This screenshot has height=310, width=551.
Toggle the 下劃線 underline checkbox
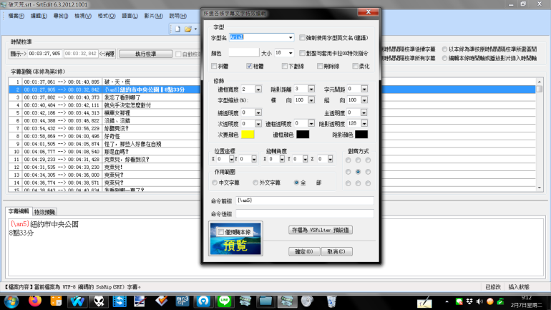click(x=285, y=66)
